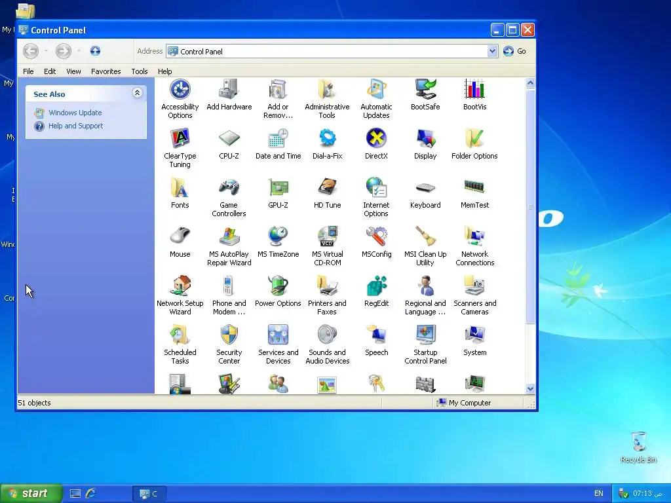The image size is (671, 503).
Task: Launch CPU-Z utility
Action: [x=229, y=144]
